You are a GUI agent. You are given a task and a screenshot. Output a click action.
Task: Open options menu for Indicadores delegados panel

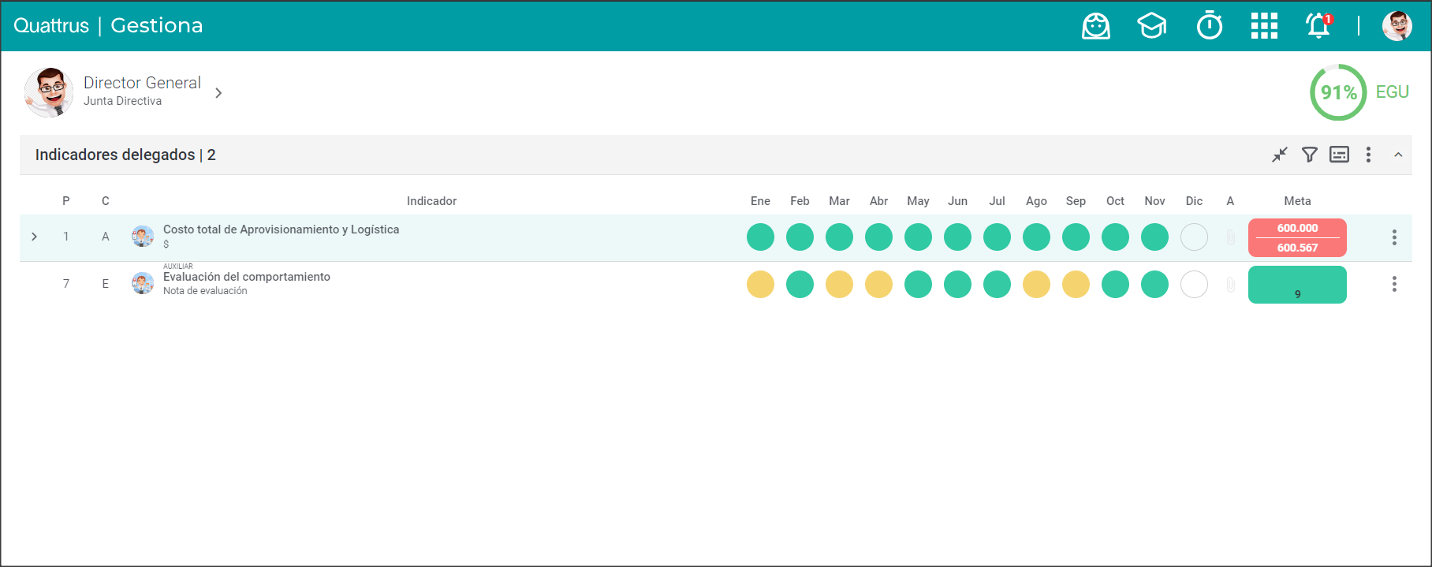pos(1368,155)
